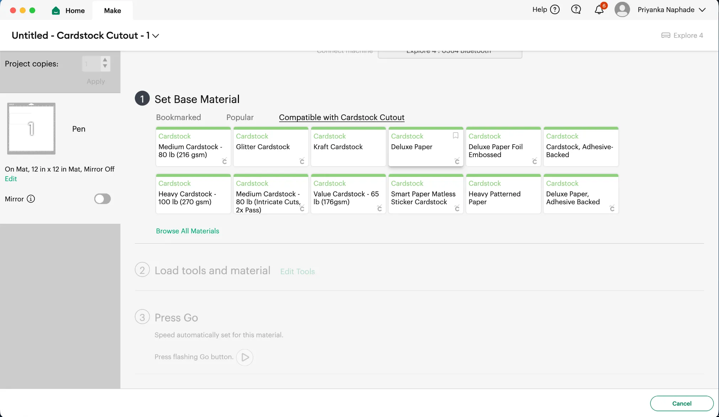
Task: Select Cardstock, Adhesive-Backed material
Action: pos(581,147)
